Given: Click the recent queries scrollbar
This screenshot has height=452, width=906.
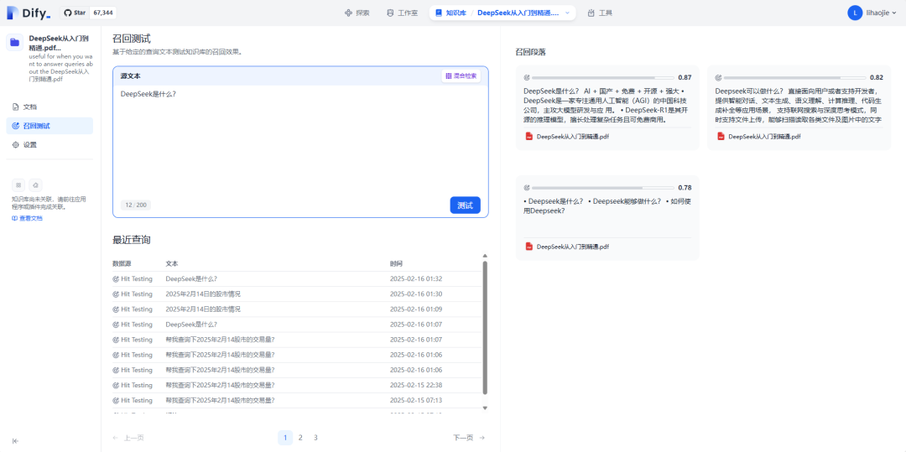Looking at the screenshot, I should [485, 327].
